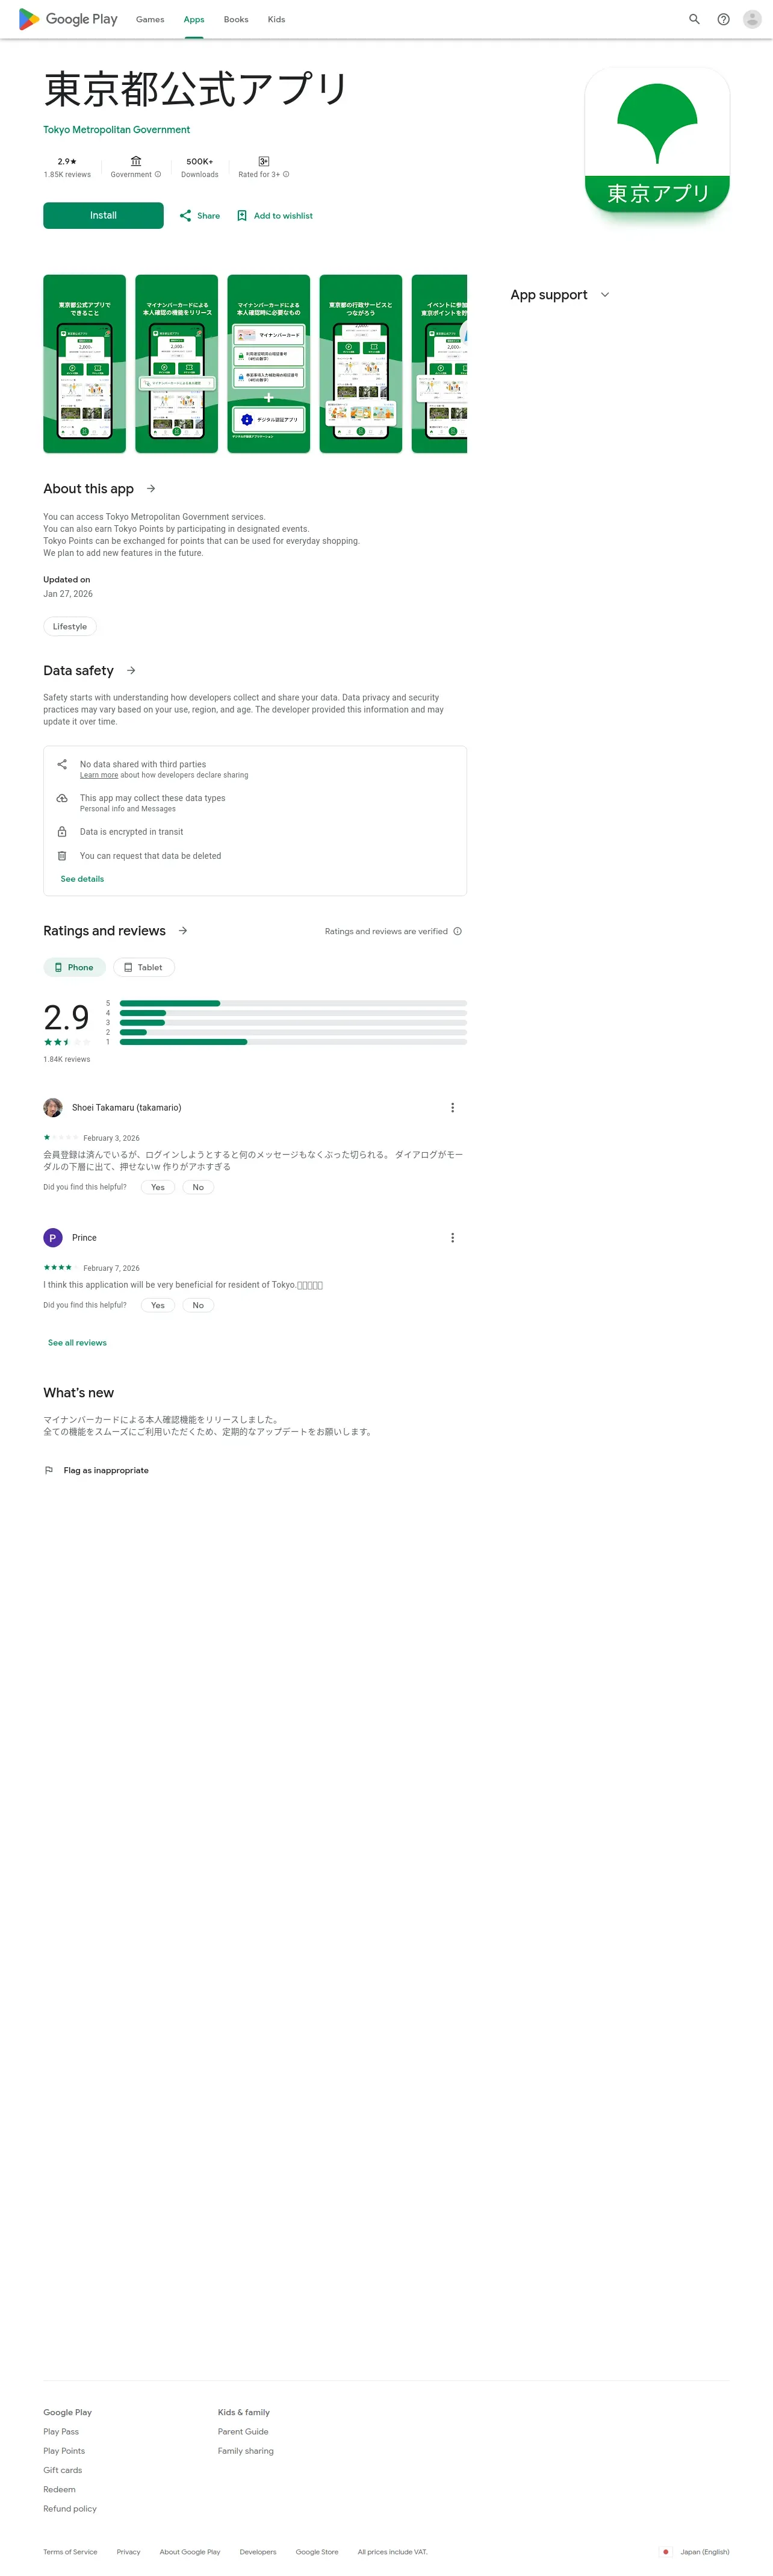Screen dimensions: 773x2576
Task: Open the See all reviews link
Action: click(x=77, y=1342)
